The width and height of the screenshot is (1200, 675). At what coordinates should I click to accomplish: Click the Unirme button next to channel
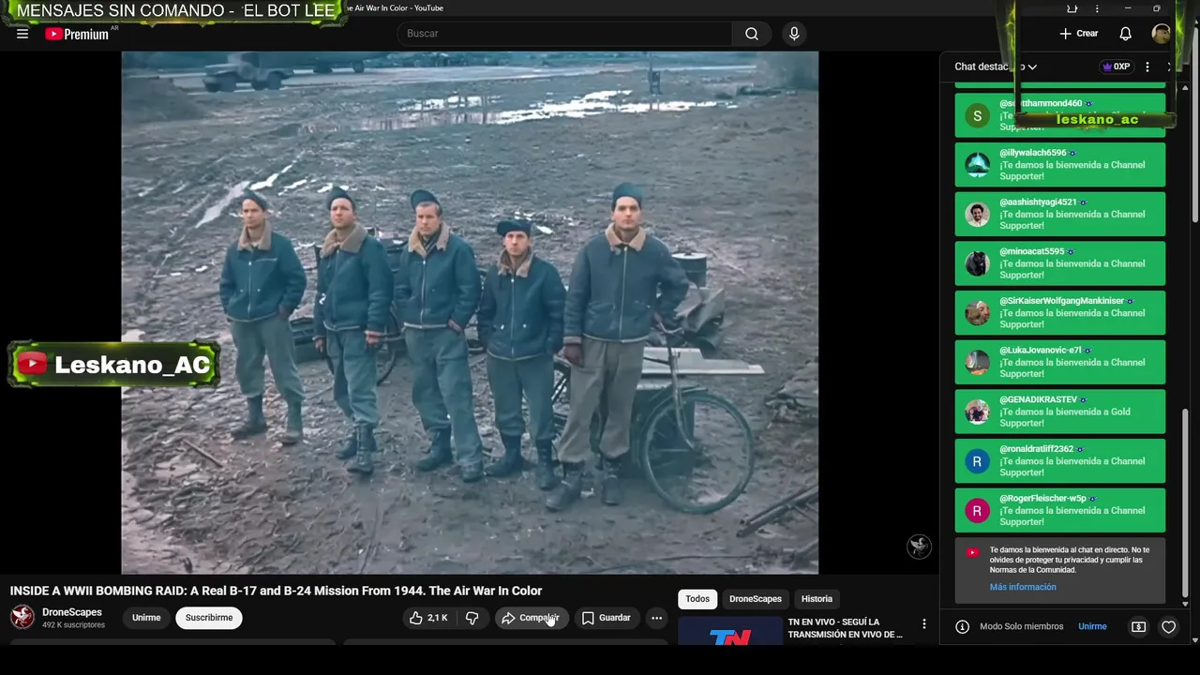coord(146,618)
